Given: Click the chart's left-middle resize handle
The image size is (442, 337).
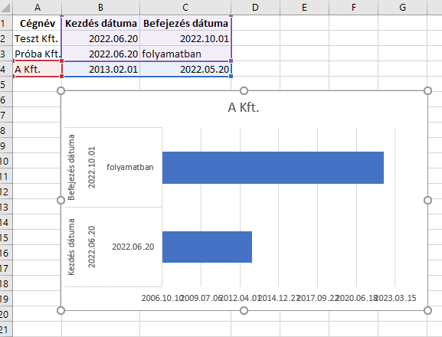Looking at the screenshot, I should pos(61,201).
